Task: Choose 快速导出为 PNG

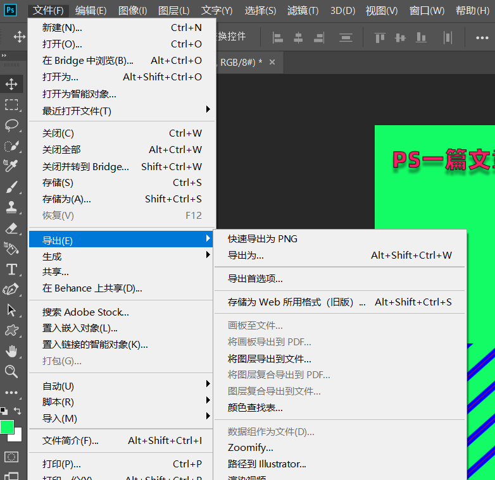Action: tap(340, 239)
